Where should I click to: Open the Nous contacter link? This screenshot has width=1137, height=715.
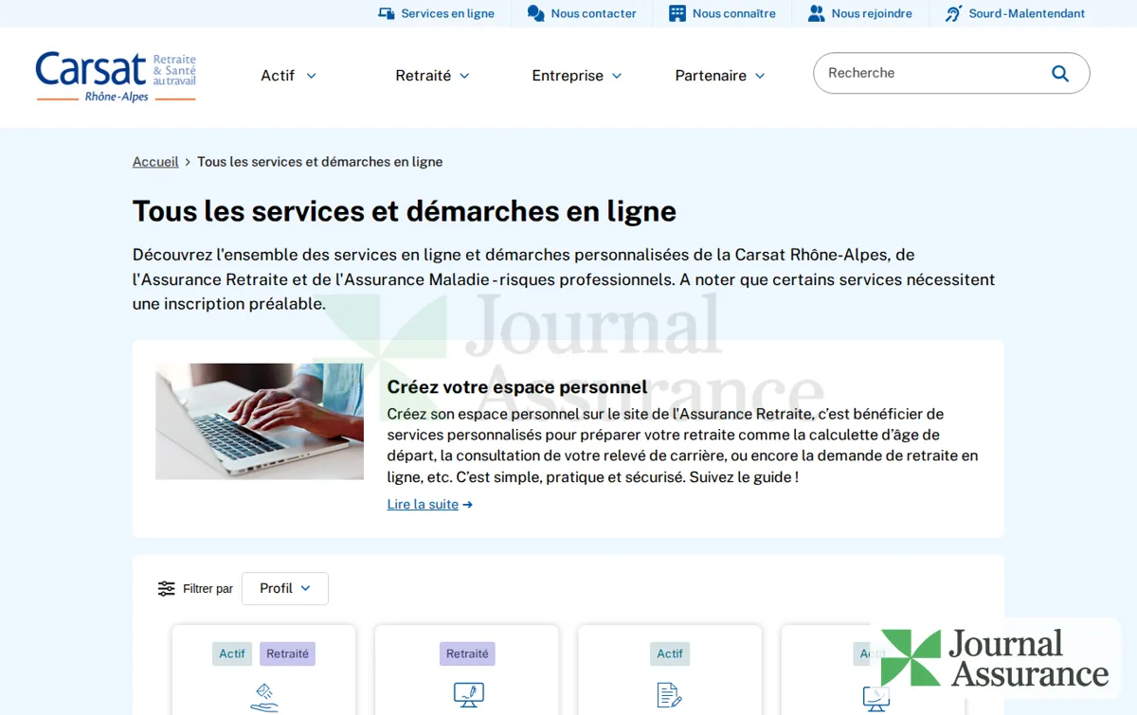582,13
